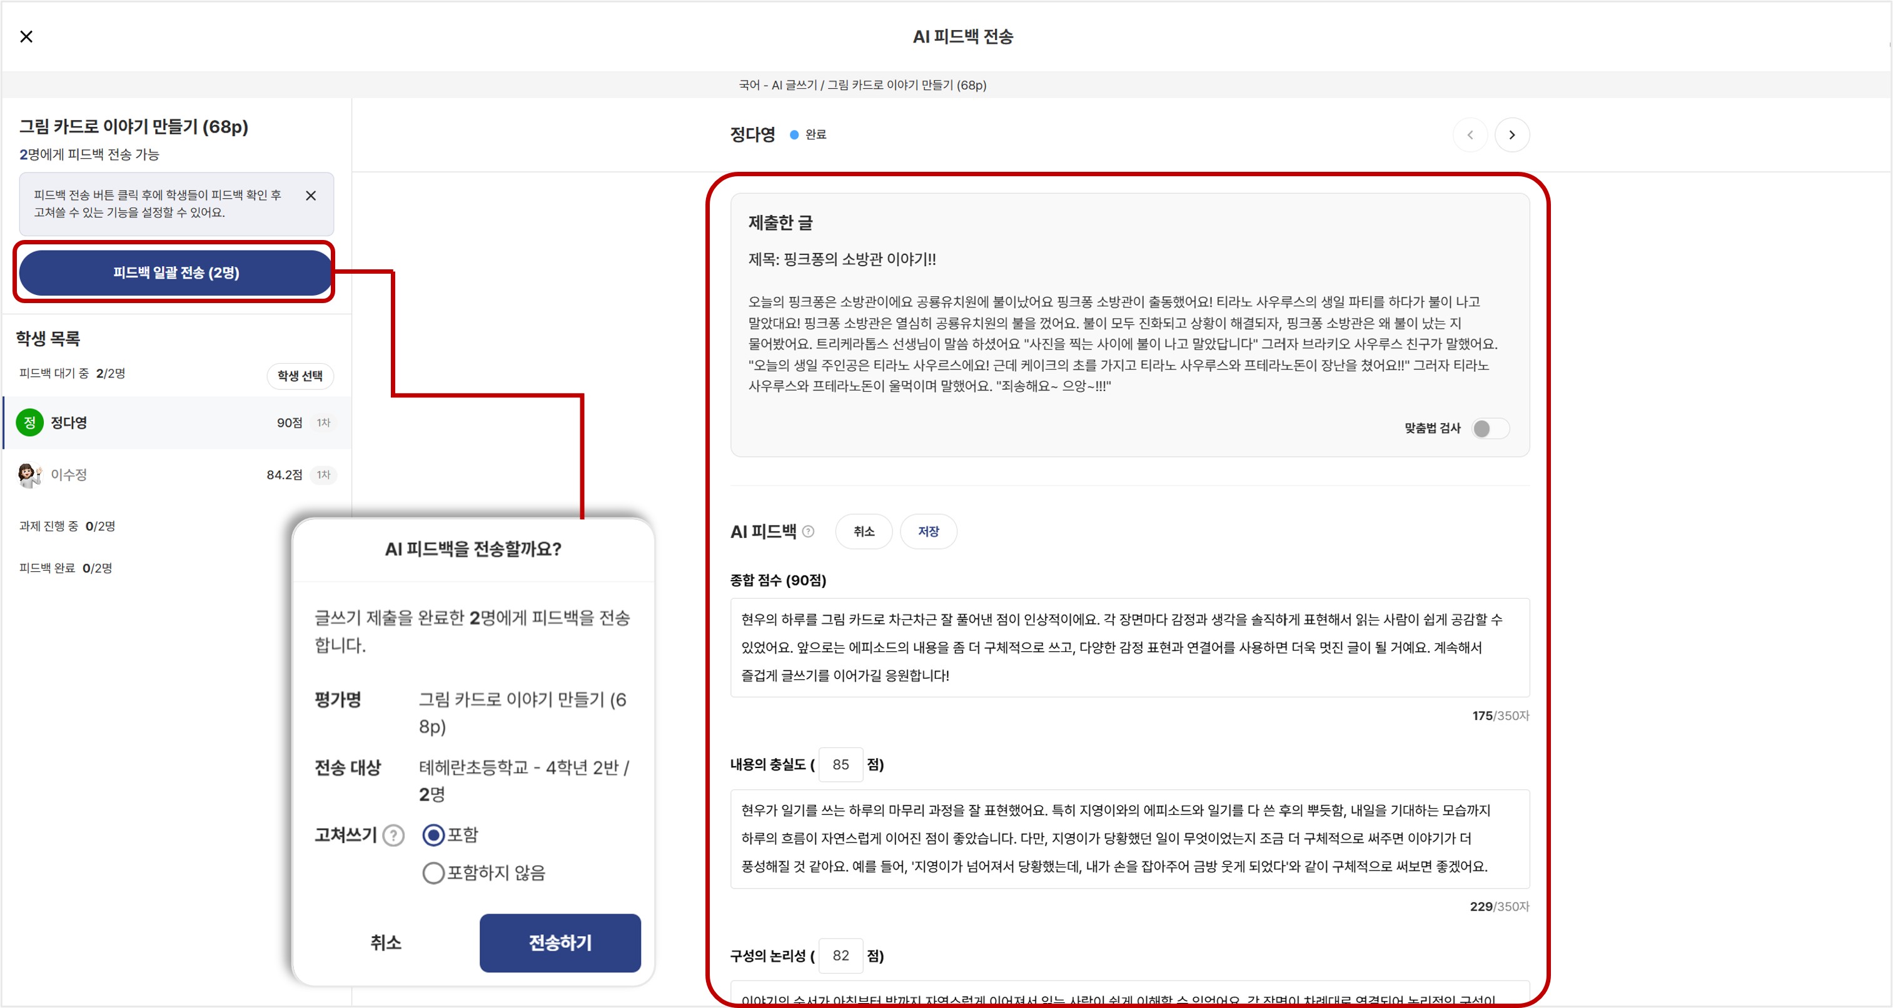This screenshot has width=1893, height=1008.
Task: Click the 90점 score for 정다영
Action: pyautogui.click(x=290, y=423)
